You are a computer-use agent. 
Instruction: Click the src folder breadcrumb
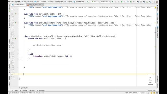[x=24, y=2]
